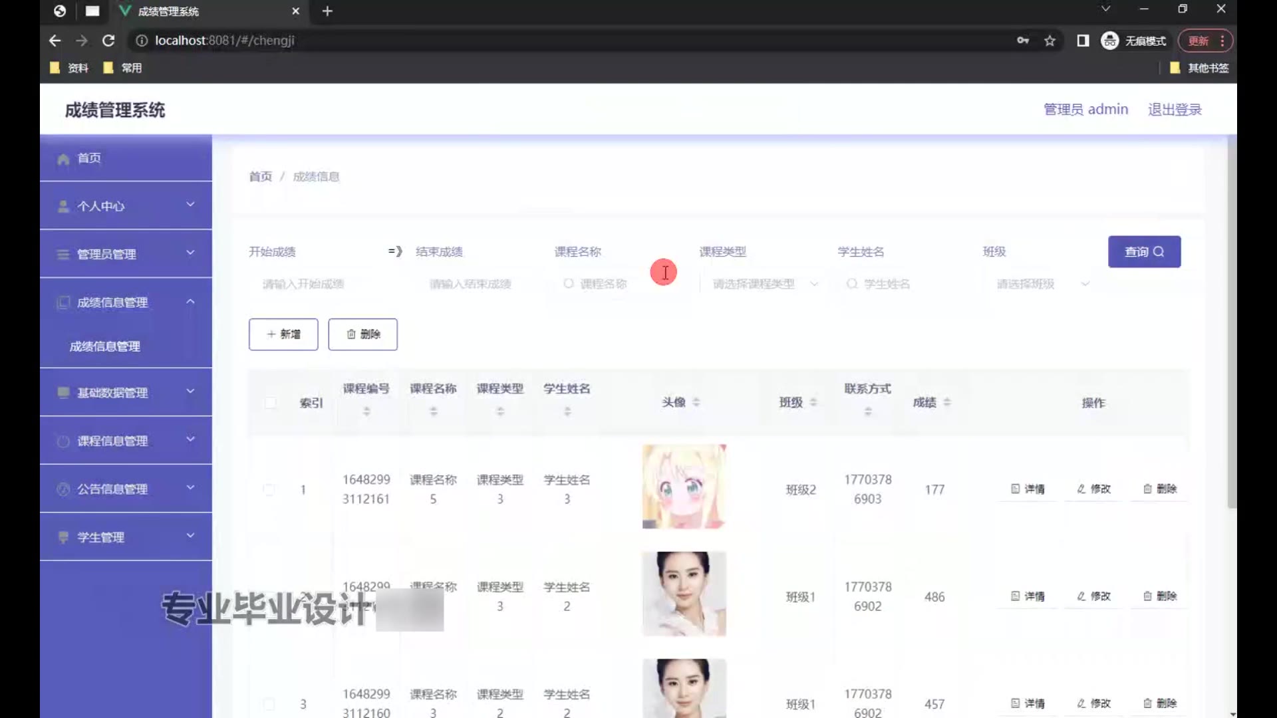Click the magnifier icon in 学生姓名 search
This screenshot has width=1277, height=718.
pyautogui.click(x=852, y=284)
